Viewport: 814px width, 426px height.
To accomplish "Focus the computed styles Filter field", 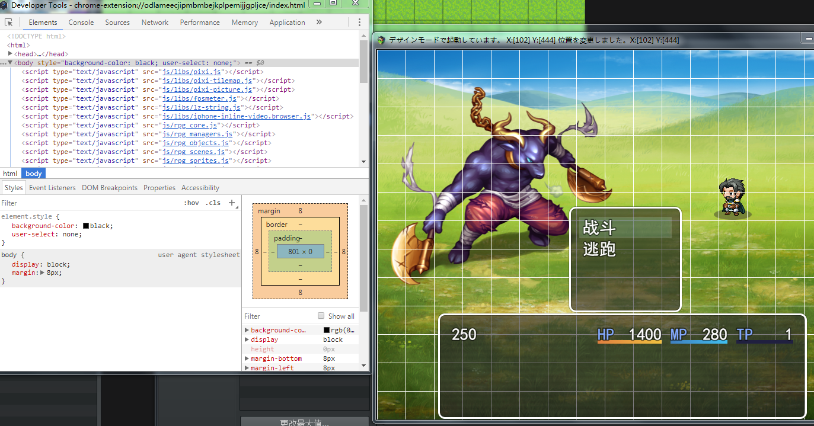I will [x=279, y=316].
